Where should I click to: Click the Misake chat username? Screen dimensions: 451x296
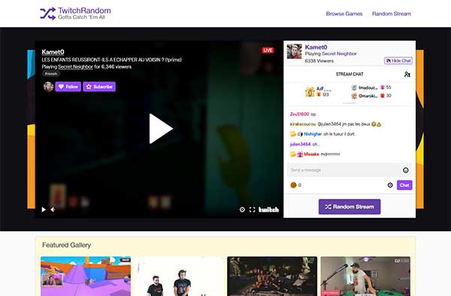[x=311, y=154]
